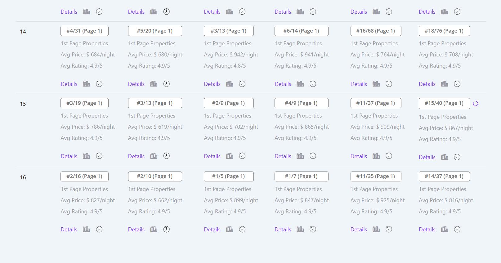Click the building icon under the #4/31 card
Screen dimensions: 501x263
pyautogui.click(x=86, y=84)
